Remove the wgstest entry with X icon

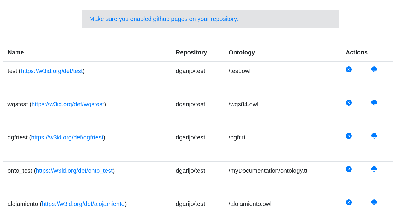349,103
